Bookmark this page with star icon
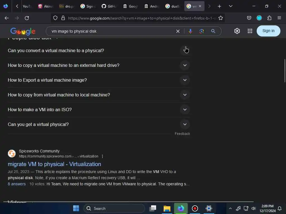 click(x=221, y=18)
